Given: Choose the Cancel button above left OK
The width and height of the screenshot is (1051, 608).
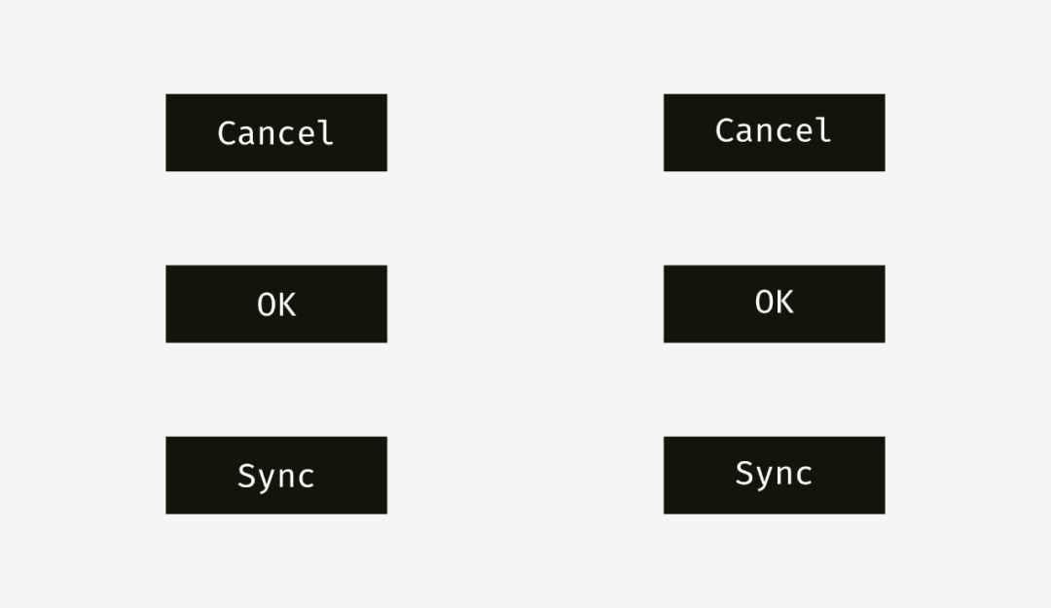Looking at the screenshot, I should tap(276, 132).
